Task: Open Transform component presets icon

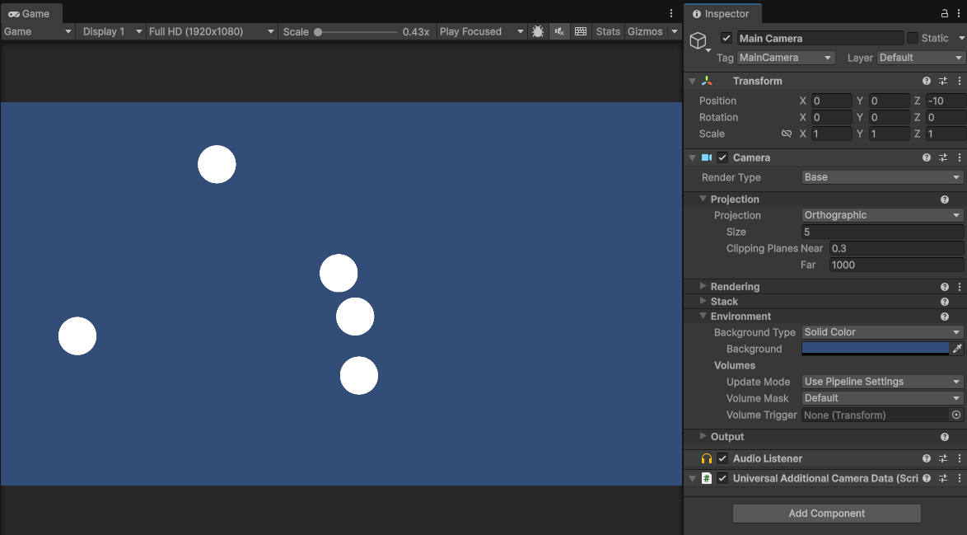Action: (943, 81)
